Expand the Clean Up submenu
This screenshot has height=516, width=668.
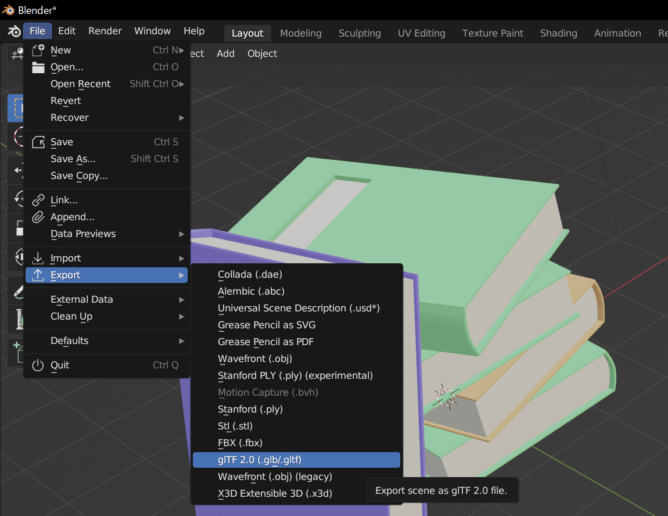point(106,316)
